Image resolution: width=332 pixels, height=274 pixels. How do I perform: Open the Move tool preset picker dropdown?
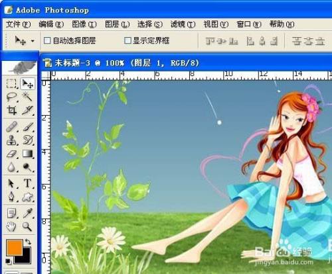point(33,41)
